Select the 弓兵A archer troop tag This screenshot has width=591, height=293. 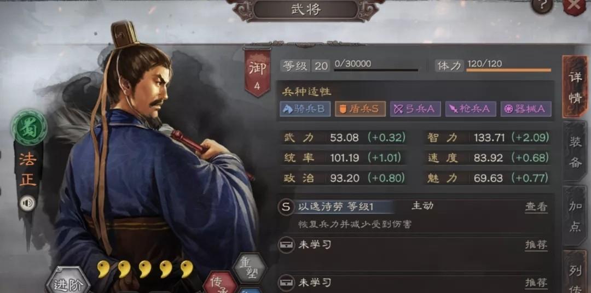(x=415, y=109)
